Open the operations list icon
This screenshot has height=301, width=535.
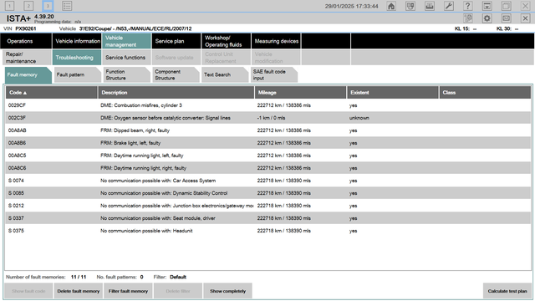point(67,6)
